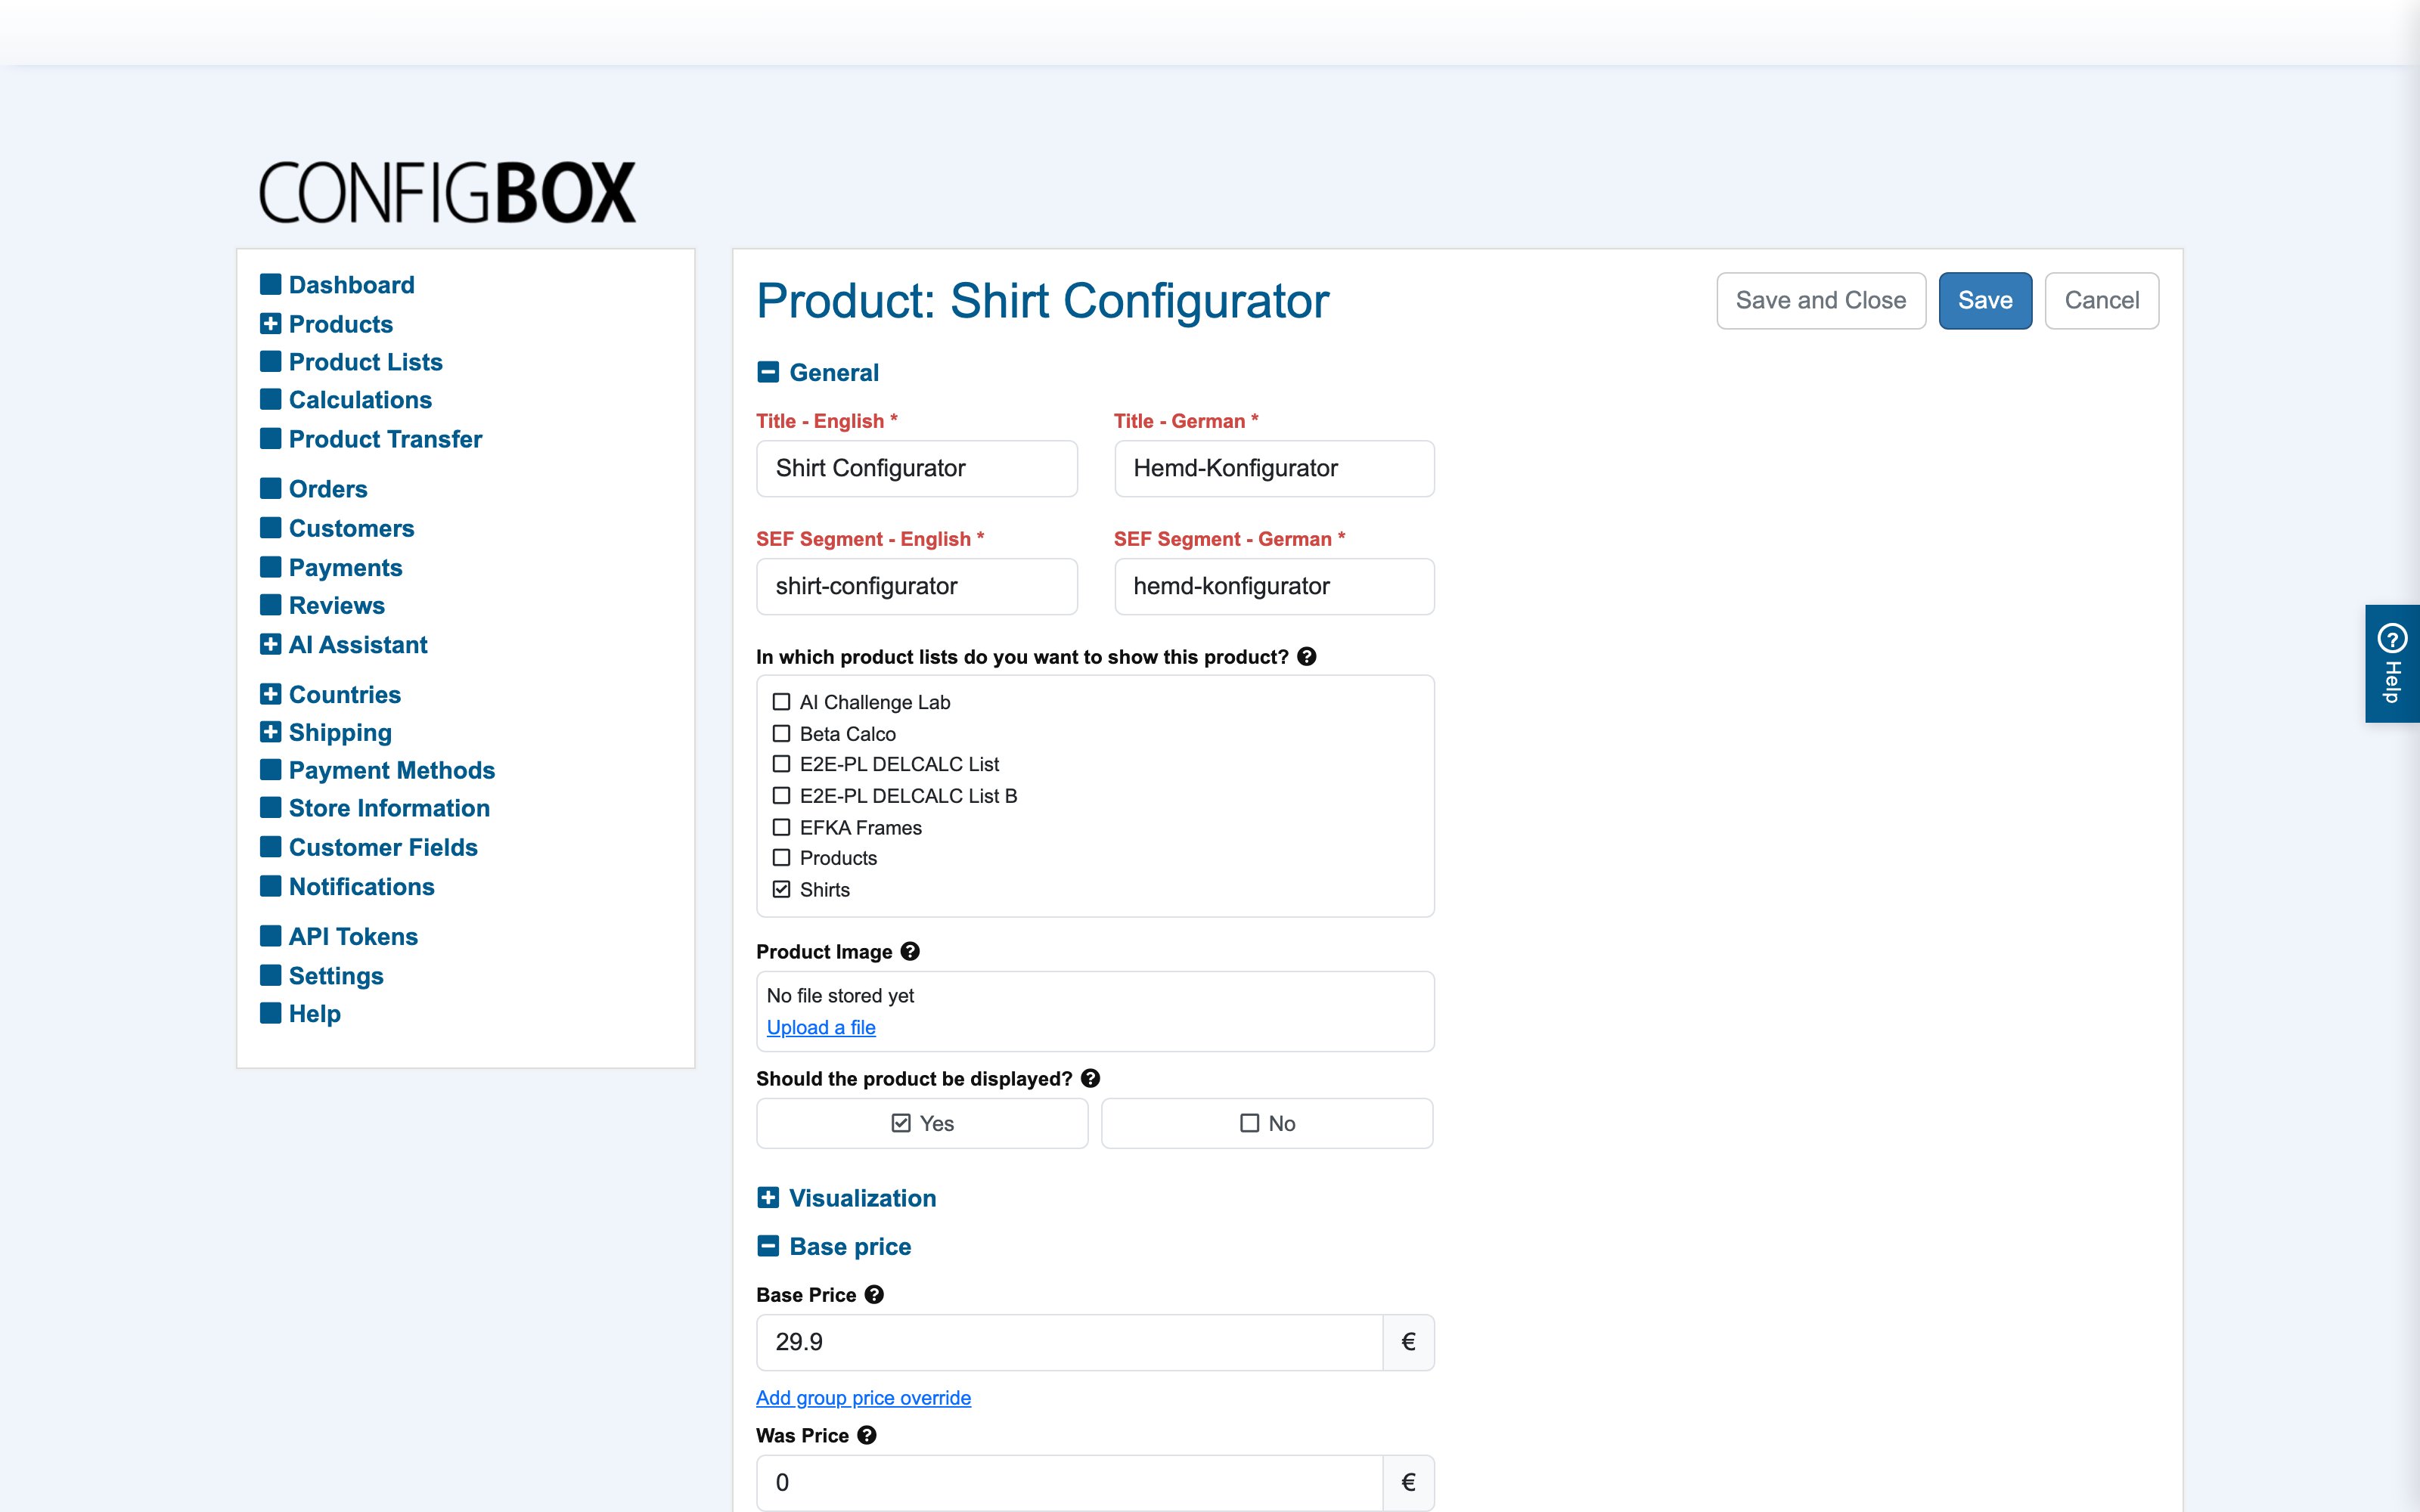Click the Reviews square icon

270,605
